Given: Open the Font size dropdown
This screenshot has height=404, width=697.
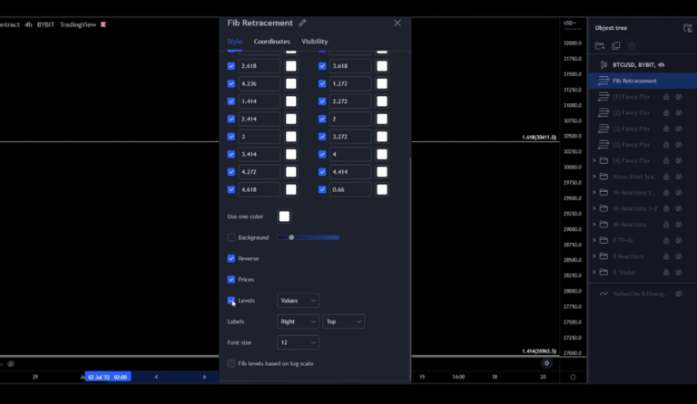Looking at the screenshot, I should pos(298,342).
